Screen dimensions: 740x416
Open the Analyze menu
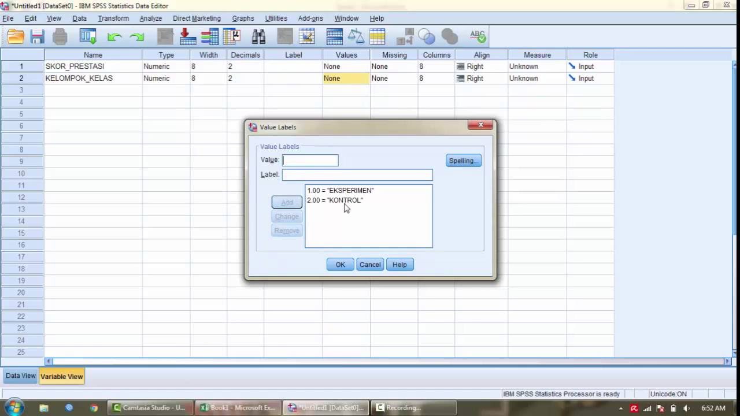tap(150, 18)
